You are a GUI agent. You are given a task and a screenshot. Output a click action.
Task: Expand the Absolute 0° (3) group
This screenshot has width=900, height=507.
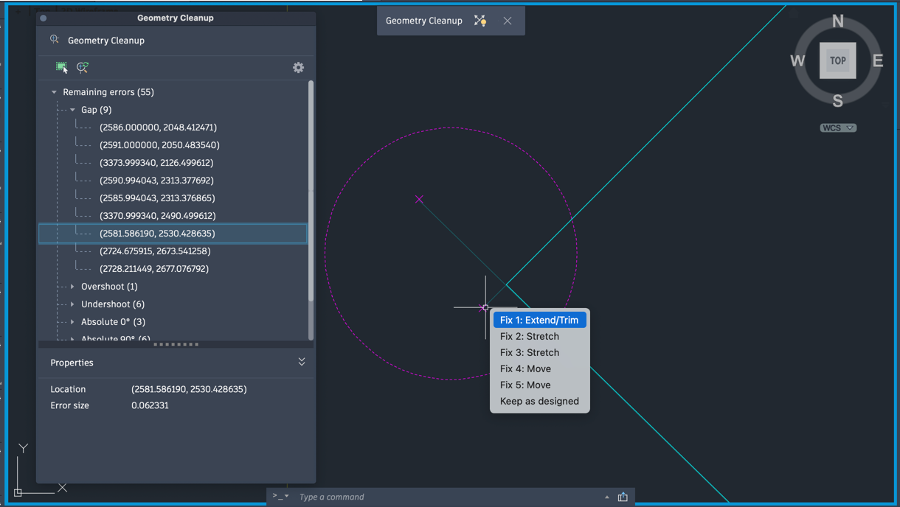[72, 322]
